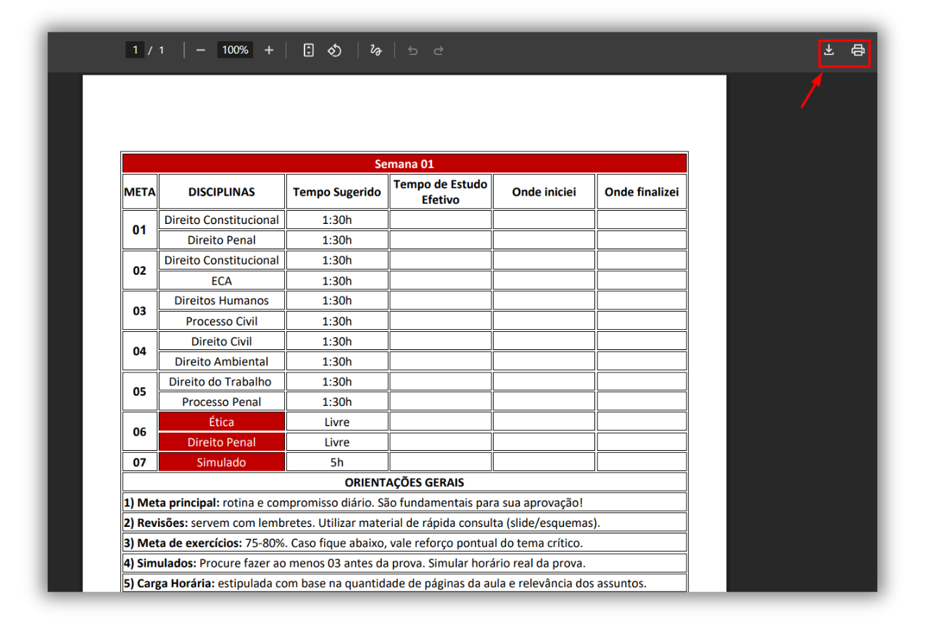Click the redo arrow in toolbar
The image size is (925, 624).
[439, 50]
